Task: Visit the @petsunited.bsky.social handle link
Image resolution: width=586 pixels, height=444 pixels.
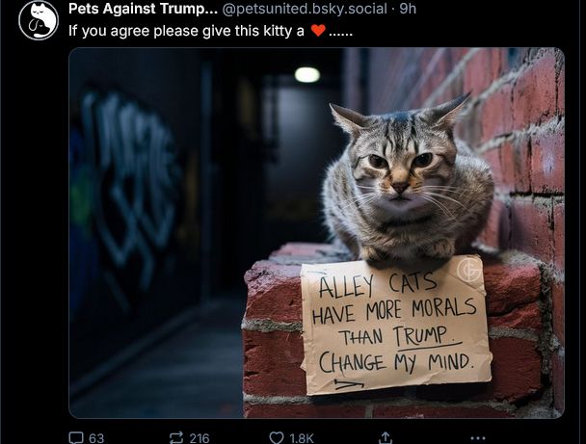Action: [305, 9]
